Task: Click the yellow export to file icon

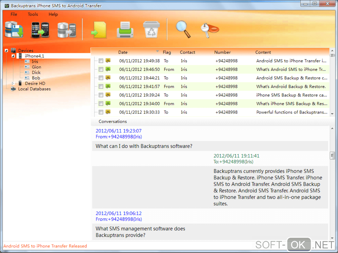Action: click(99, 30)
